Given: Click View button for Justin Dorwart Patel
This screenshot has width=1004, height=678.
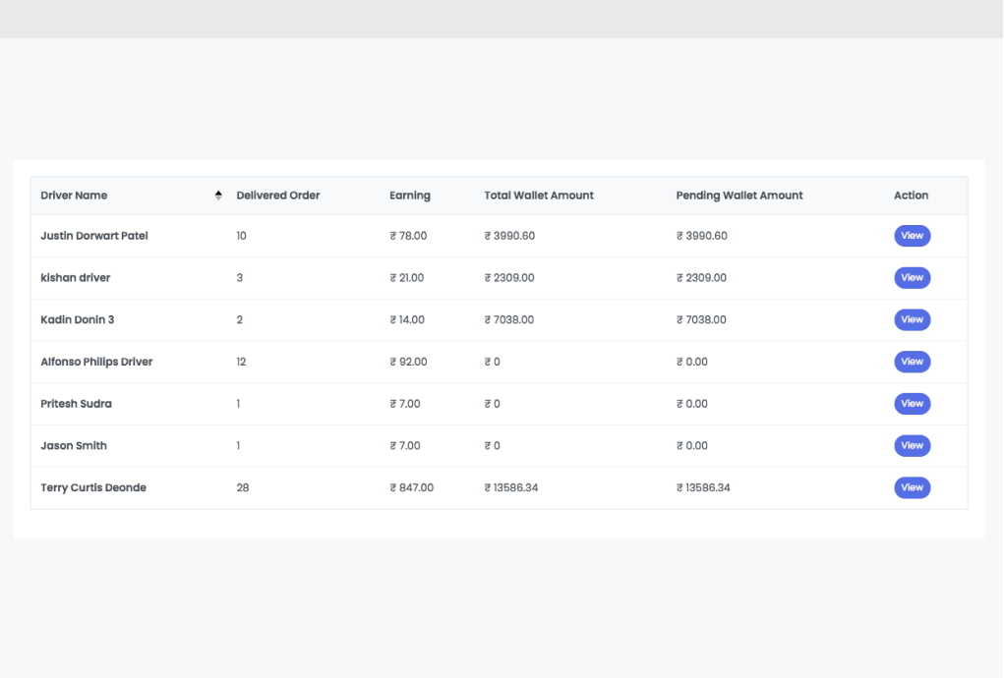Looking at the screenshot, I should click(x=912, y=236).
